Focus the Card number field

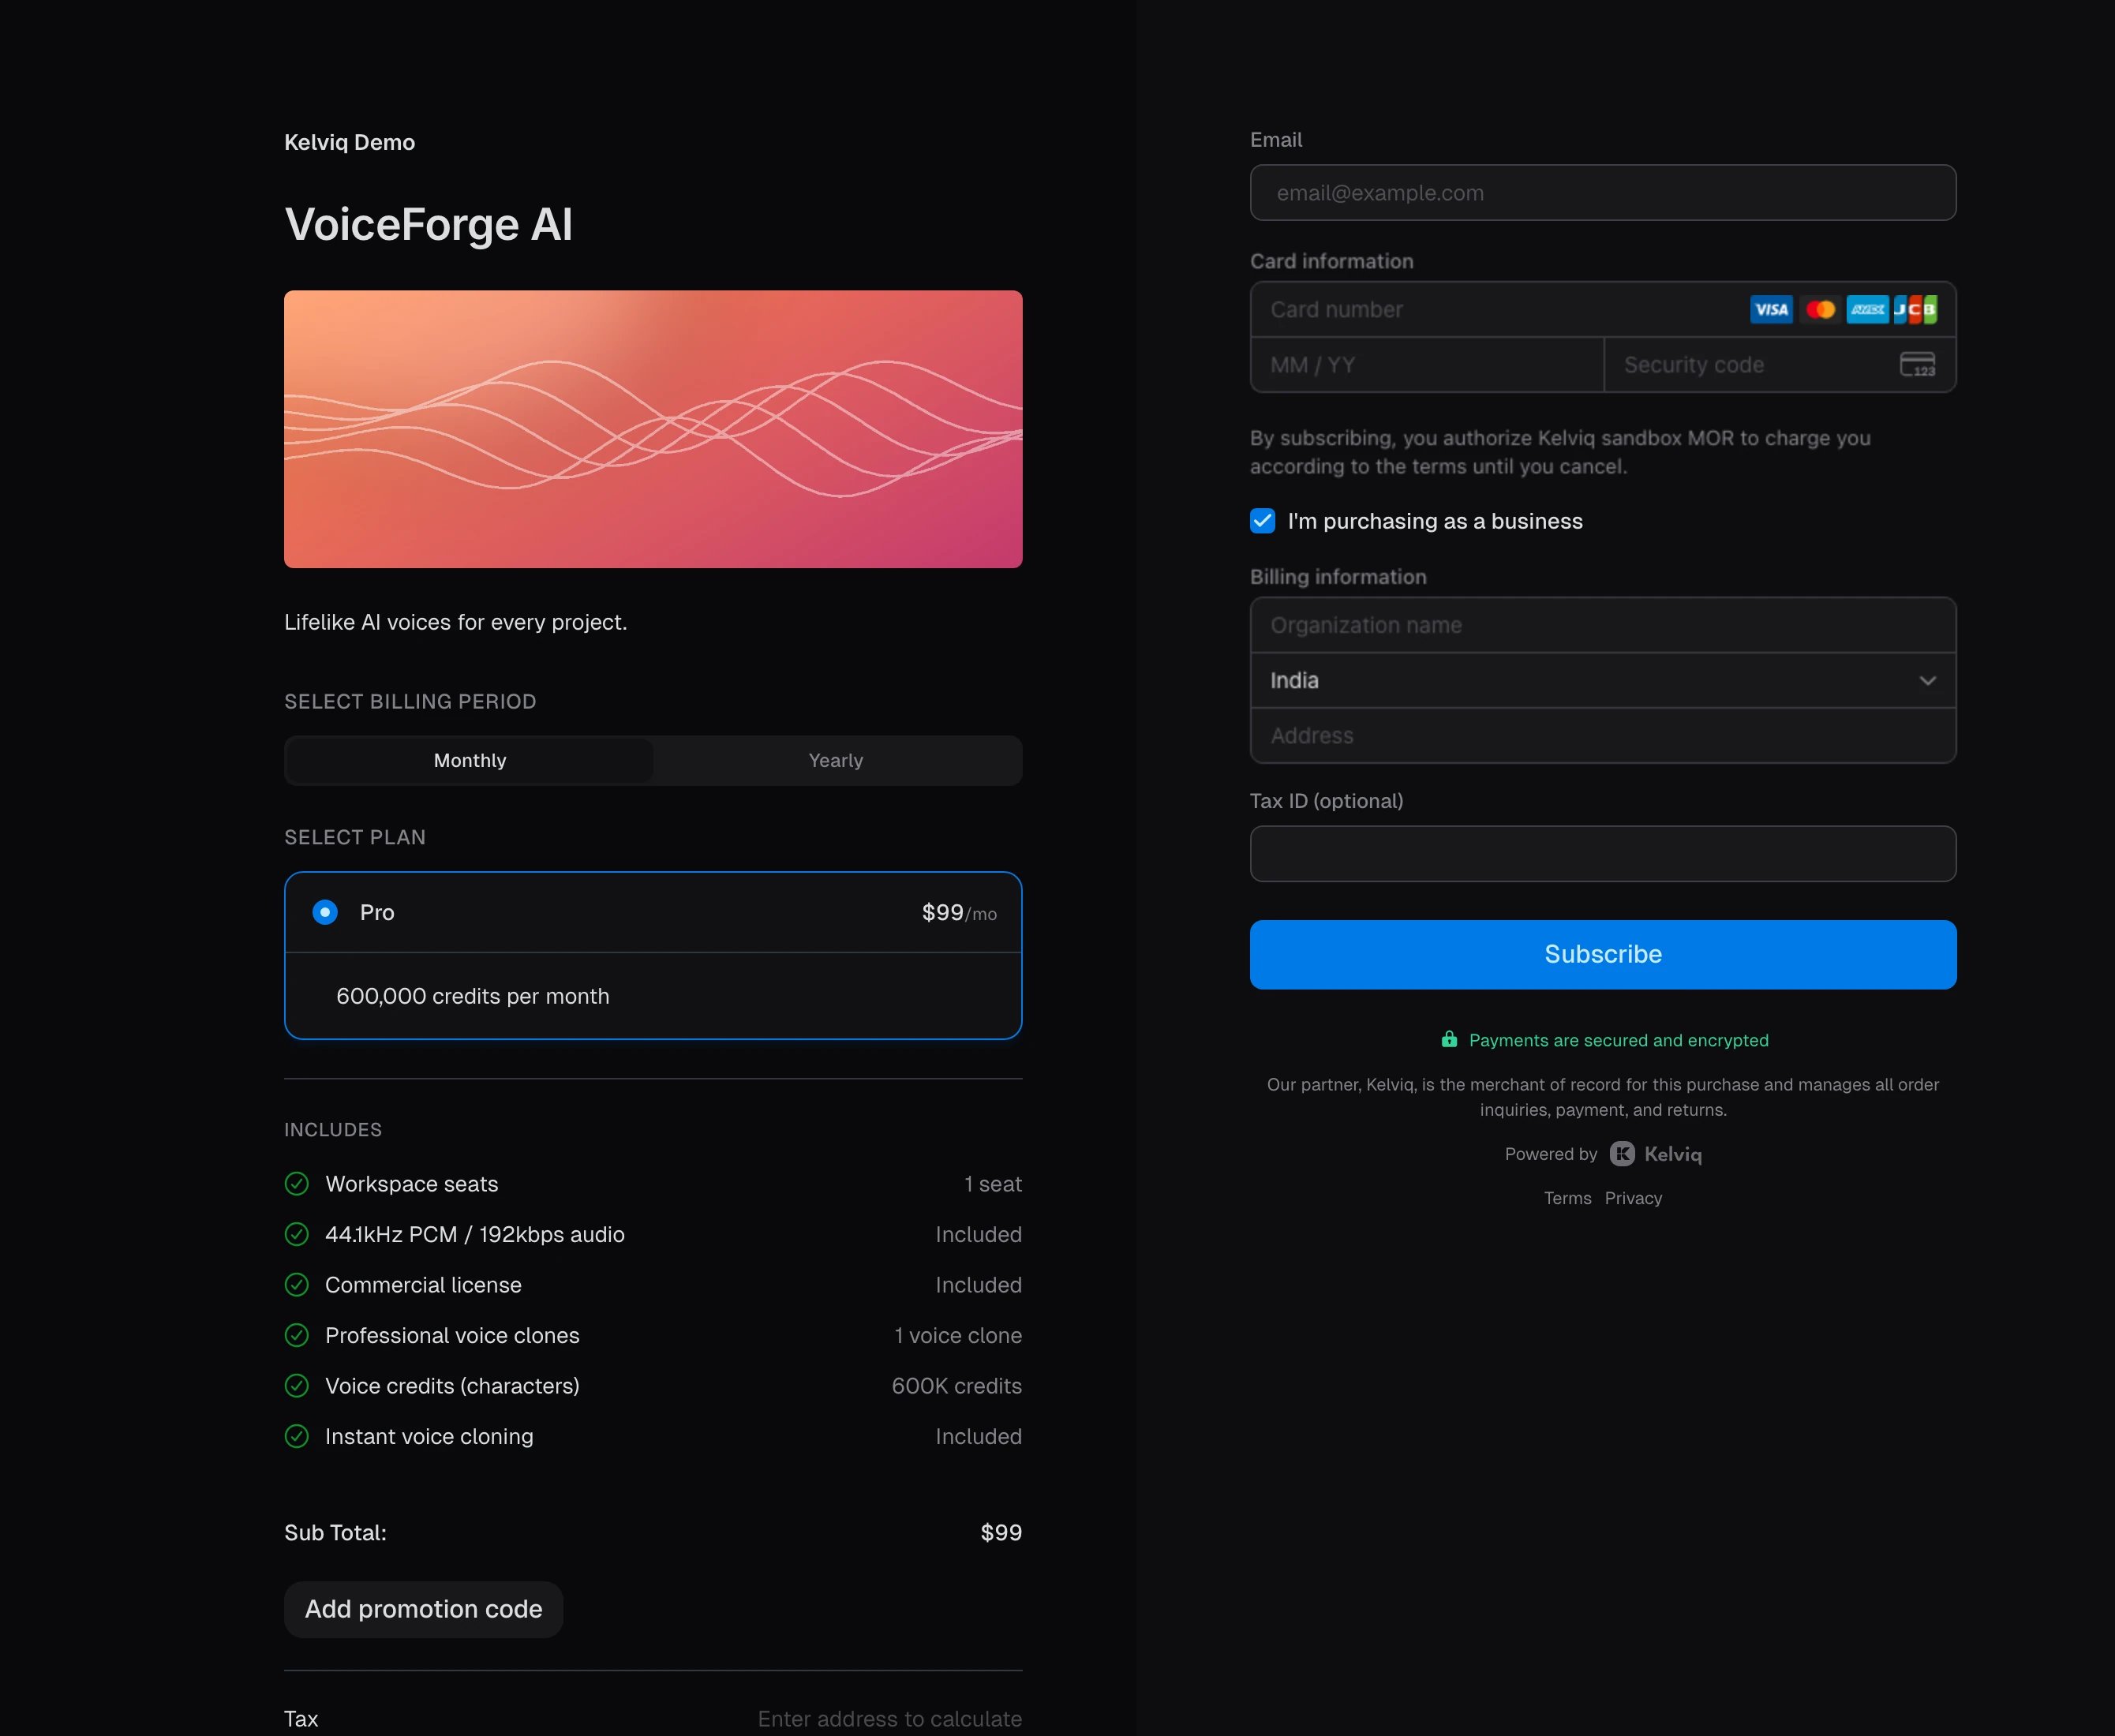[1603, 310]
